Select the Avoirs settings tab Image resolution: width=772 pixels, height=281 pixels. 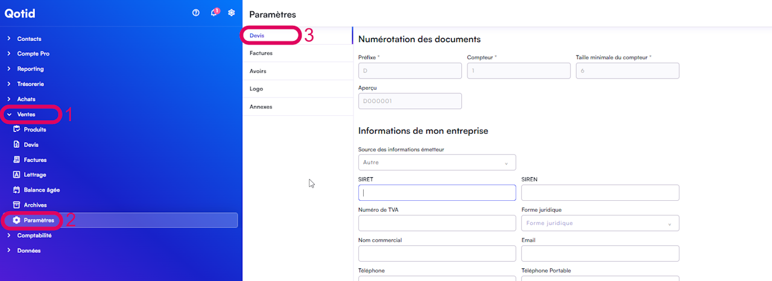point(258,71)
